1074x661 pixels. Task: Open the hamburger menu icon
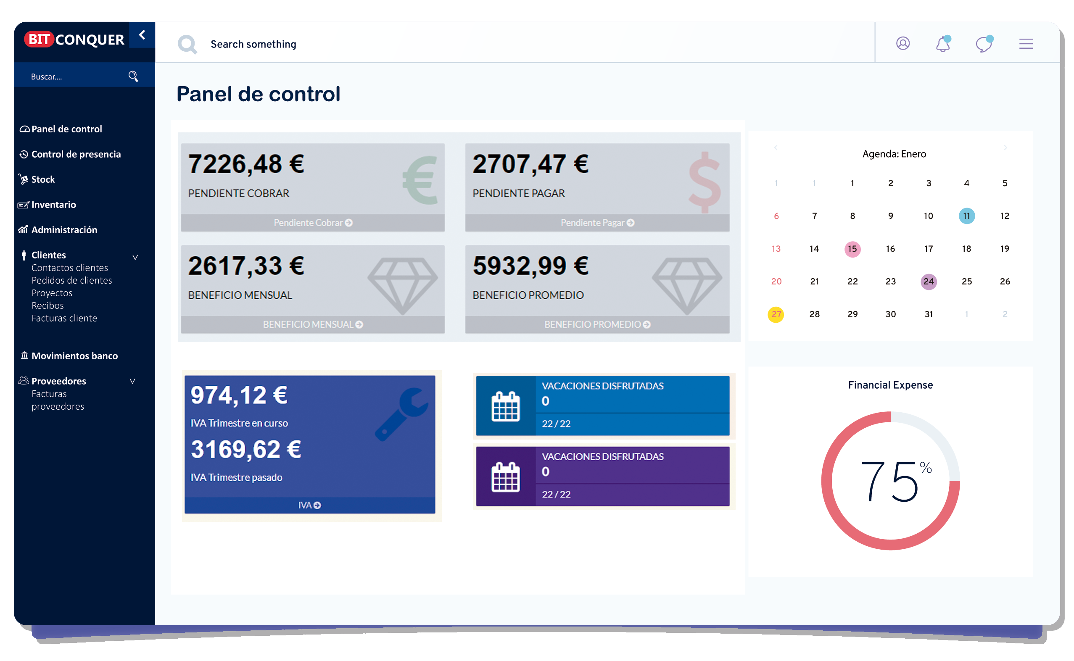coord(1026,44)
